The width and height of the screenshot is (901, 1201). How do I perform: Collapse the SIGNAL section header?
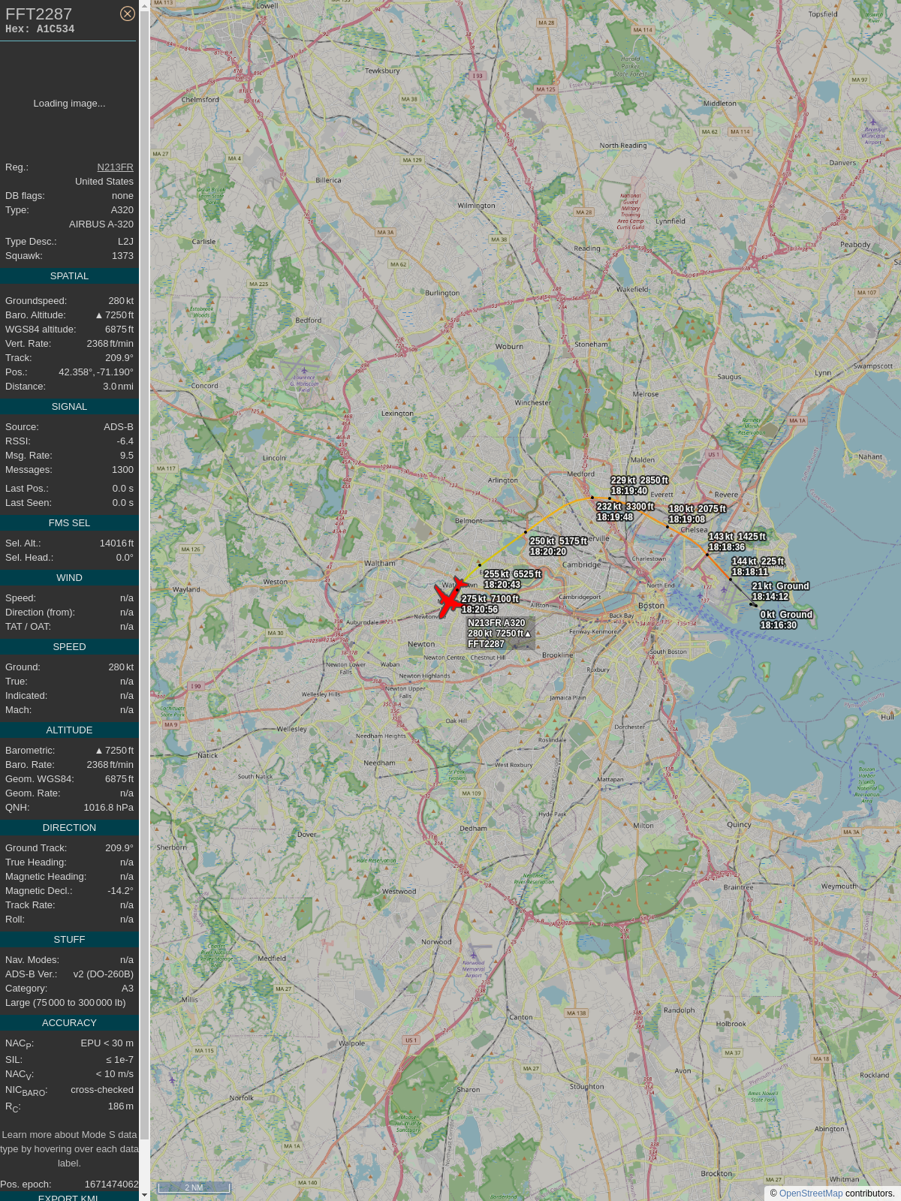[69, 407]
